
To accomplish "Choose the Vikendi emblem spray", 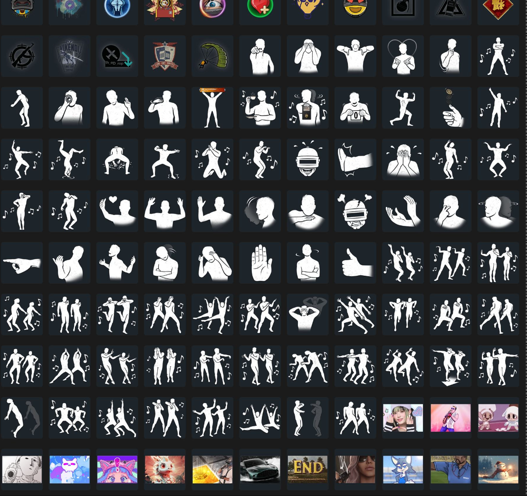I will (x=69, y=56).
